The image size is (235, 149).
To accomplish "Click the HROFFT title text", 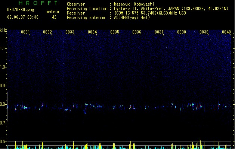I will (38, 3).
